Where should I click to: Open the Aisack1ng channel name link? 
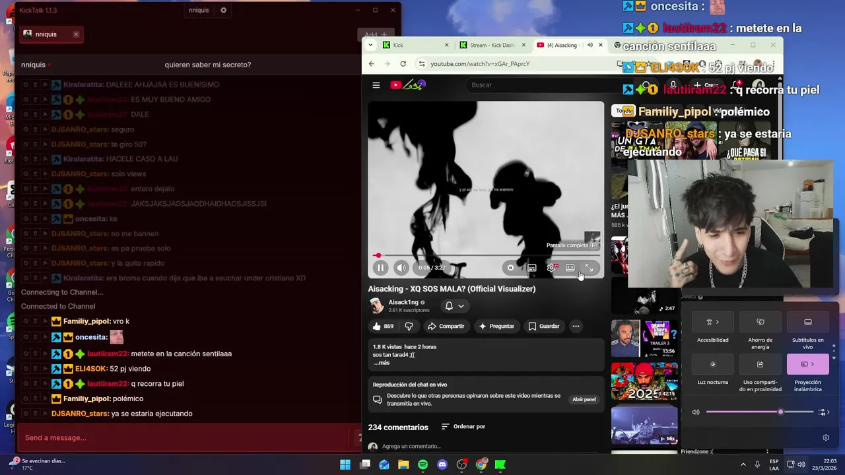pyautogui.click(x=403, y=302)
